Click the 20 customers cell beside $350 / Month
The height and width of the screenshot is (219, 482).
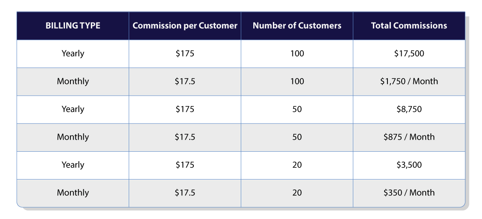point(297,193)
